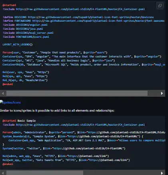Click the 'Person(user, "Customer"' line
The width and height of the screenshot is (168, 175).
55,53
